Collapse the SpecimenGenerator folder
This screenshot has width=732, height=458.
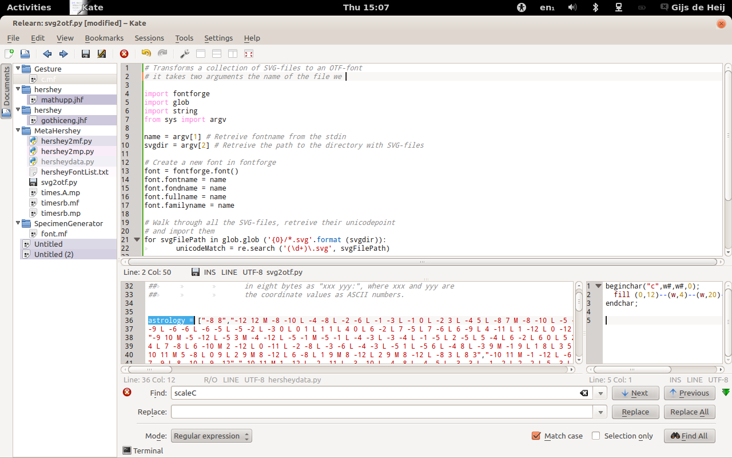(18, 223)
